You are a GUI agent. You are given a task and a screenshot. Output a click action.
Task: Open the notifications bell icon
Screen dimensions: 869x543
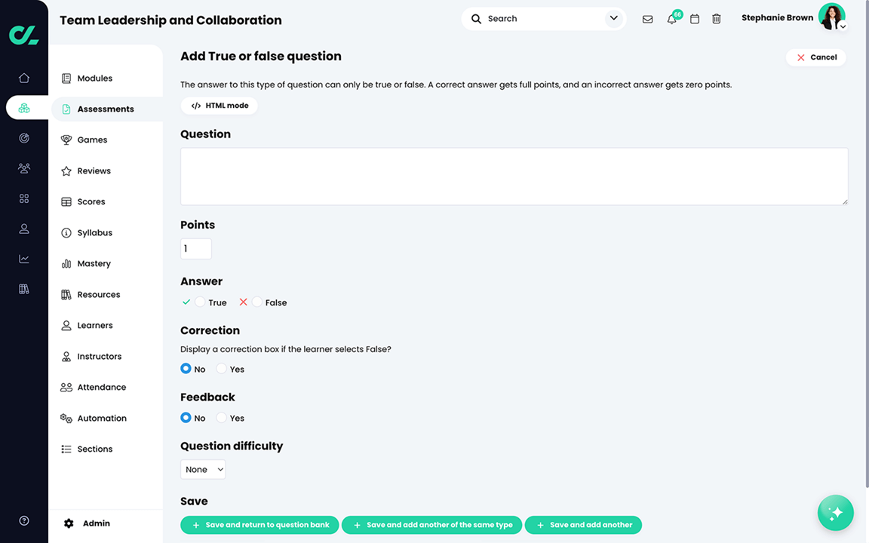coord(671,19)
